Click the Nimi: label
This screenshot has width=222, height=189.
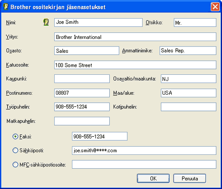(11, 23)
